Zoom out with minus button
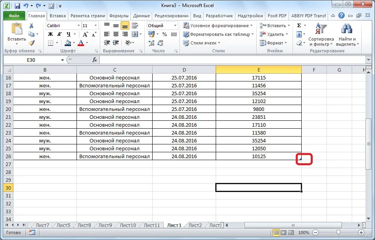Viewport: 375px width, 240px height. [x=315, y=233]
